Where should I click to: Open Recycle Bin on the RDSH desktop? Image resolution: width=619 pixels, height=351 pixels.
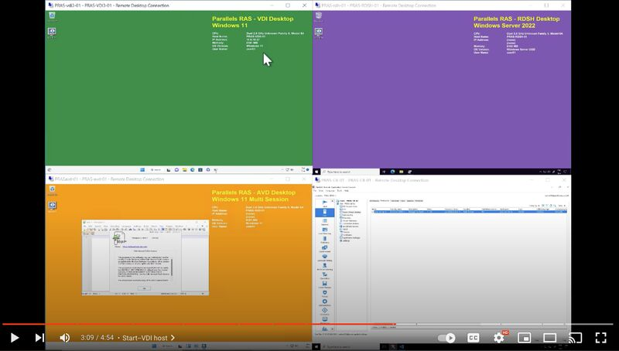(x=319, y=16)
